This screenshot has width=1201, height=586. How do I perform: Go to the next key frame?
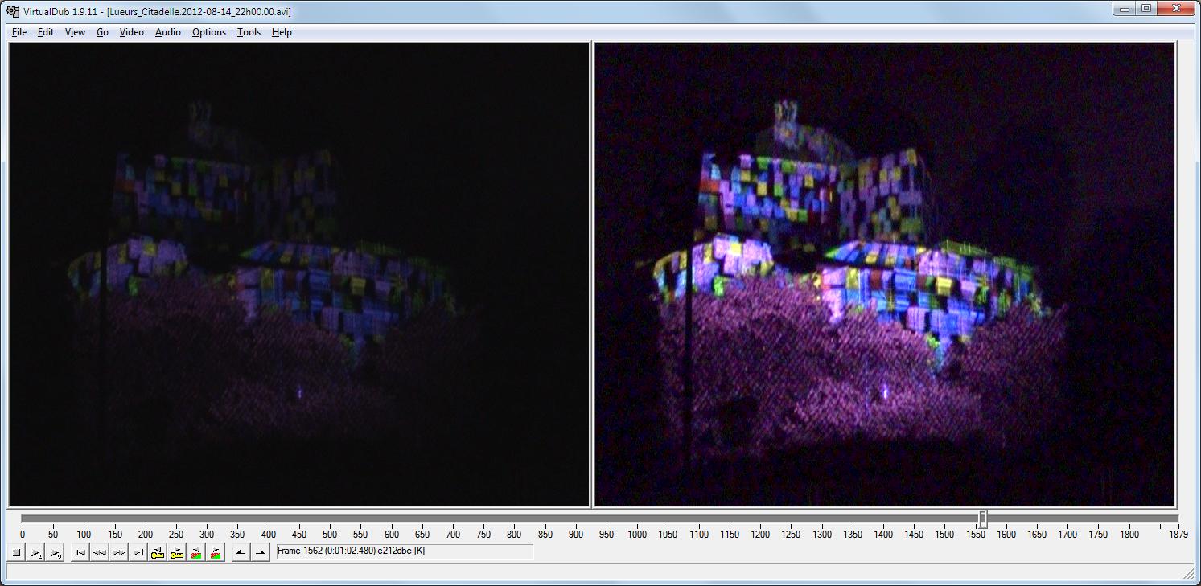pos(177,553)
